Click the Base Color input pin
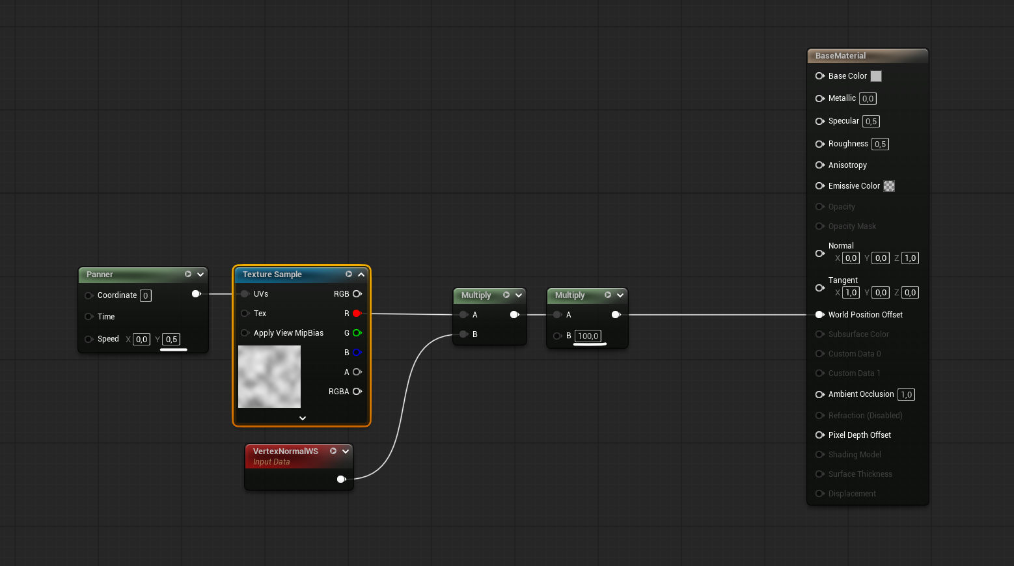 (819, 76)
